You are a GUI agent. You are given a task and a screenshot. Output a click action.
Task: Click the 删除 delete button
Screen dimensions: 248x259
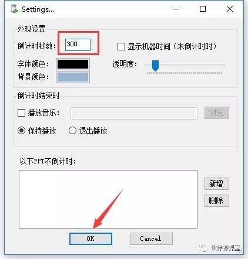click(x=217, y=200)
